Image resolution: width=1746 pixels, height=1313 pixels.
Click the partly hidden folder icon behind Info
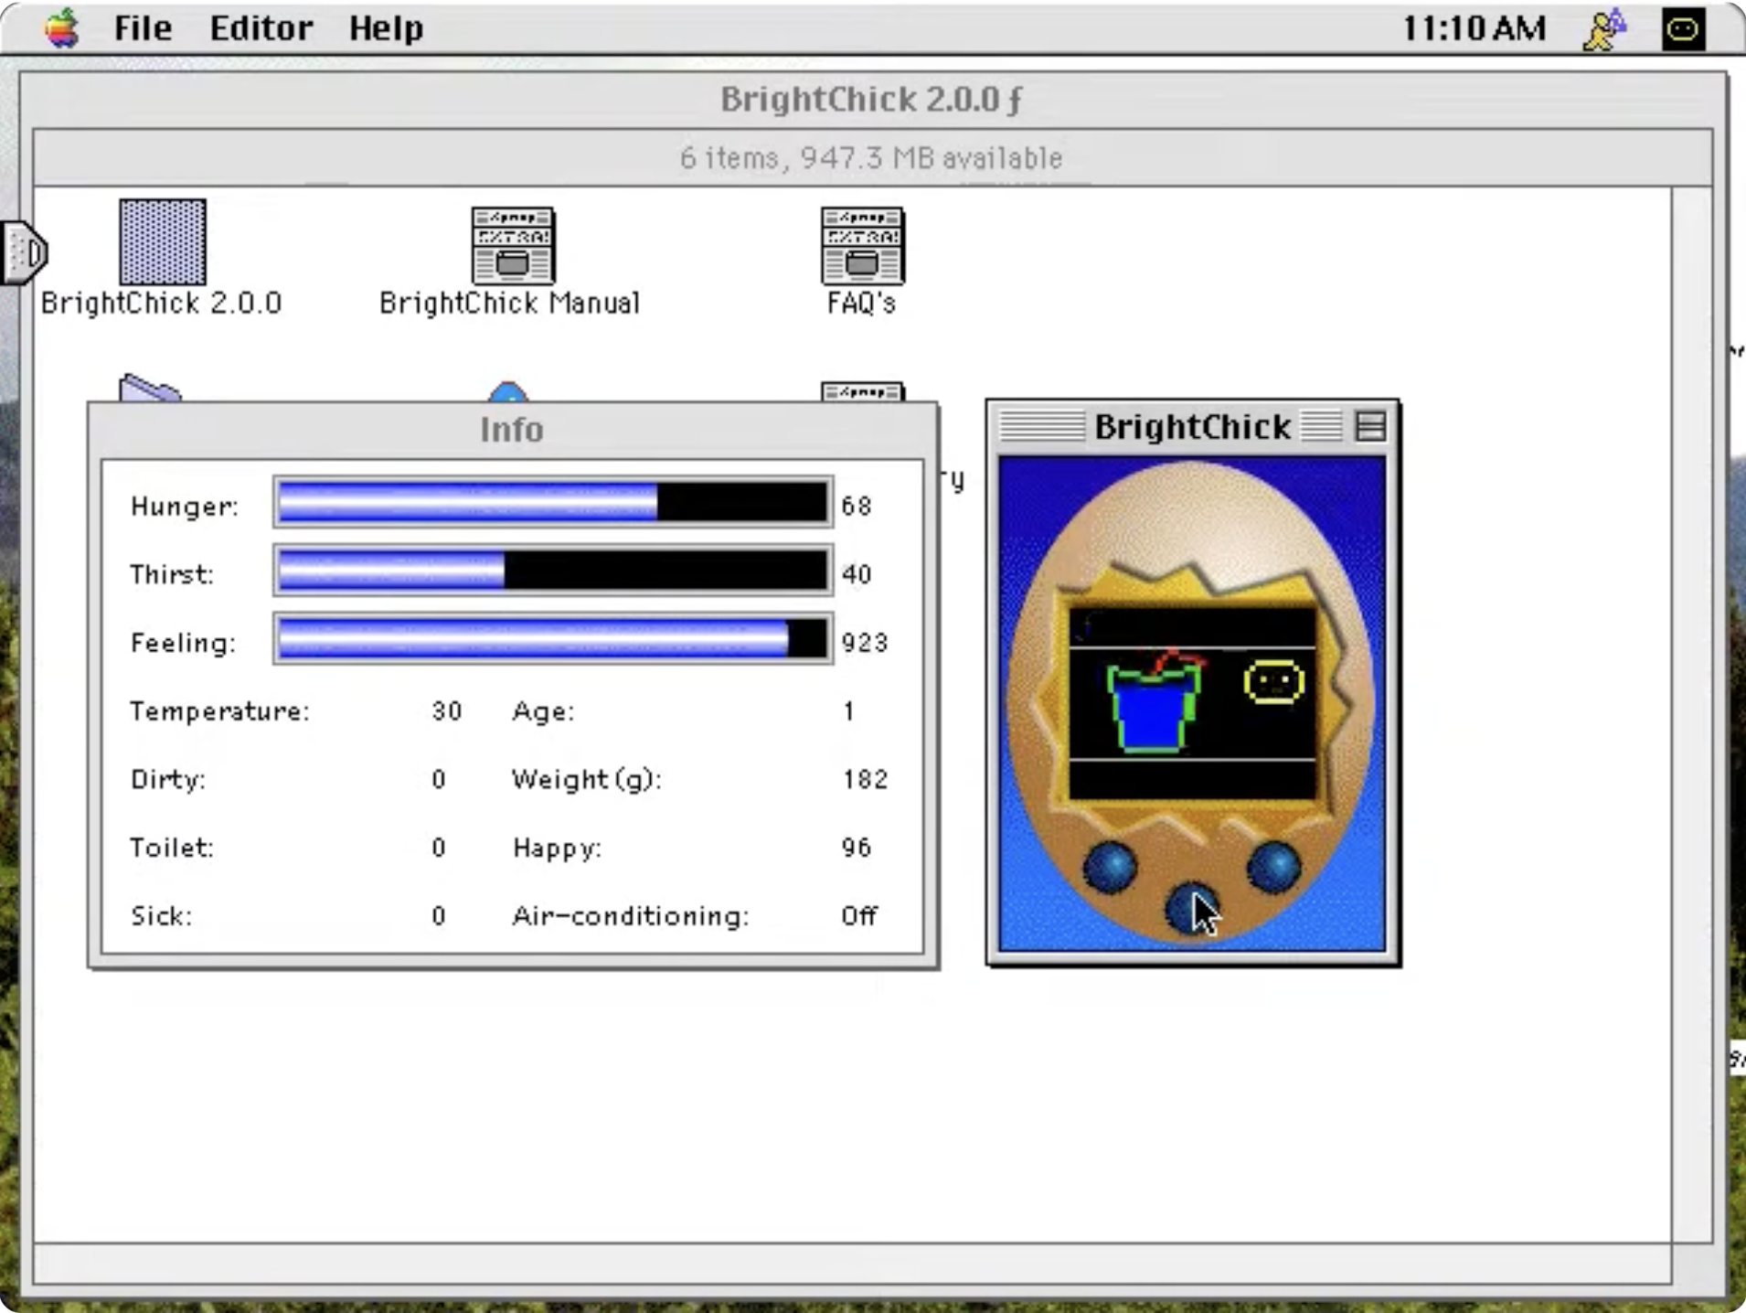pyautogui.click(x=149, y=390)
